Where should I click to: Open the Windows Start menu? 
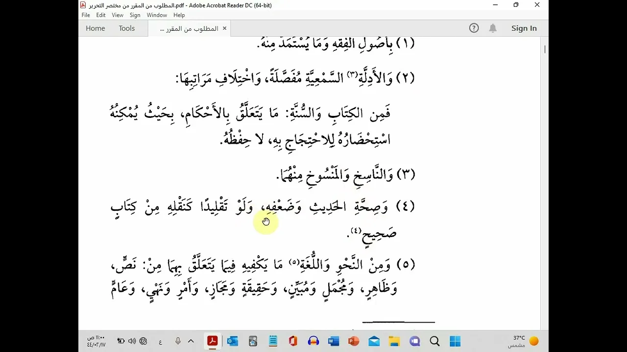[455, 341]
